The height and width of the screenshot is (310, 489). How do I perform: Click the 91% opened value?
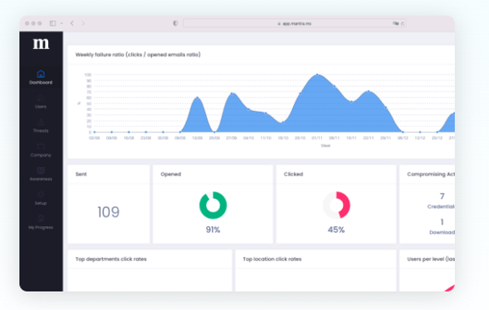(x=213, y=230)
